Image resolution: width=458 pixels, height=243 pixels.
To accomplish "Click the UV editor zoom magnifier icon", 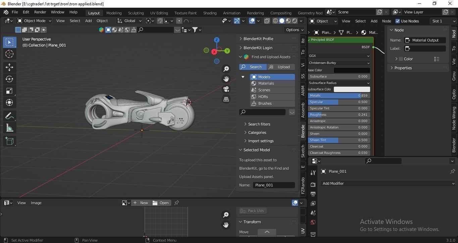I will coord(226,215).
